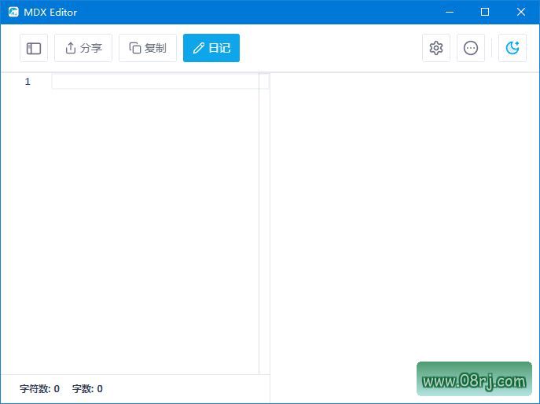Open settings via the gear icon
Viewport: 540px width, 404px height.
point(436,48)
